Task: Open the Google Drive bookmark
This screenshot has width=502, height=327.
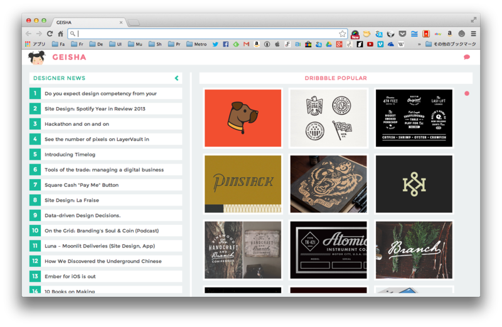Action: (x=329, y=44)
